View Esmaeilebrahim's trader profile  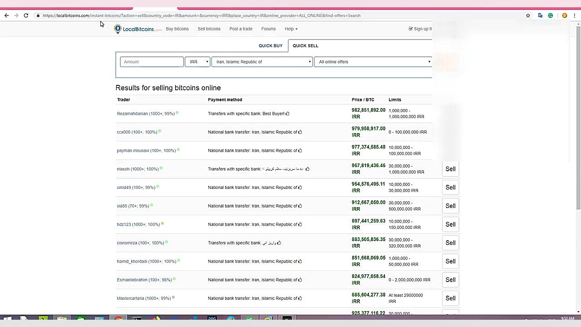144,280
